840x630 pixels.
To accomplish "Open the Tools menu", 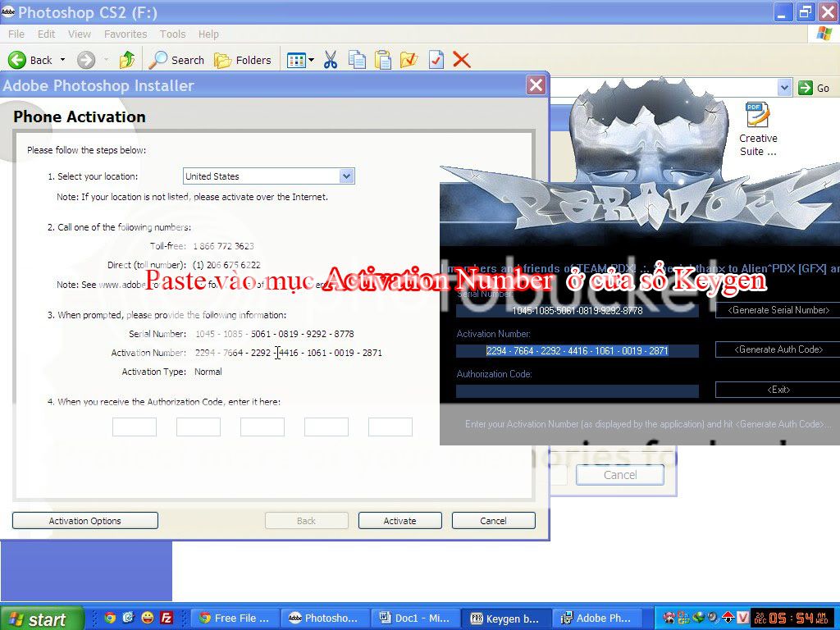I will coord(172,34).
